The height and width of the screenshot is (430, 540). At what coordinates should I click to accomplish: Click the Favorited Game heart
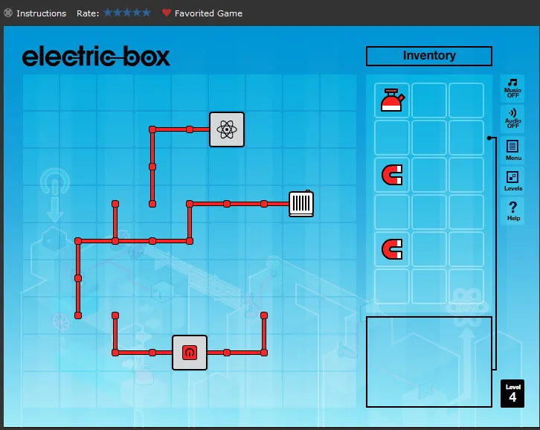167,13
